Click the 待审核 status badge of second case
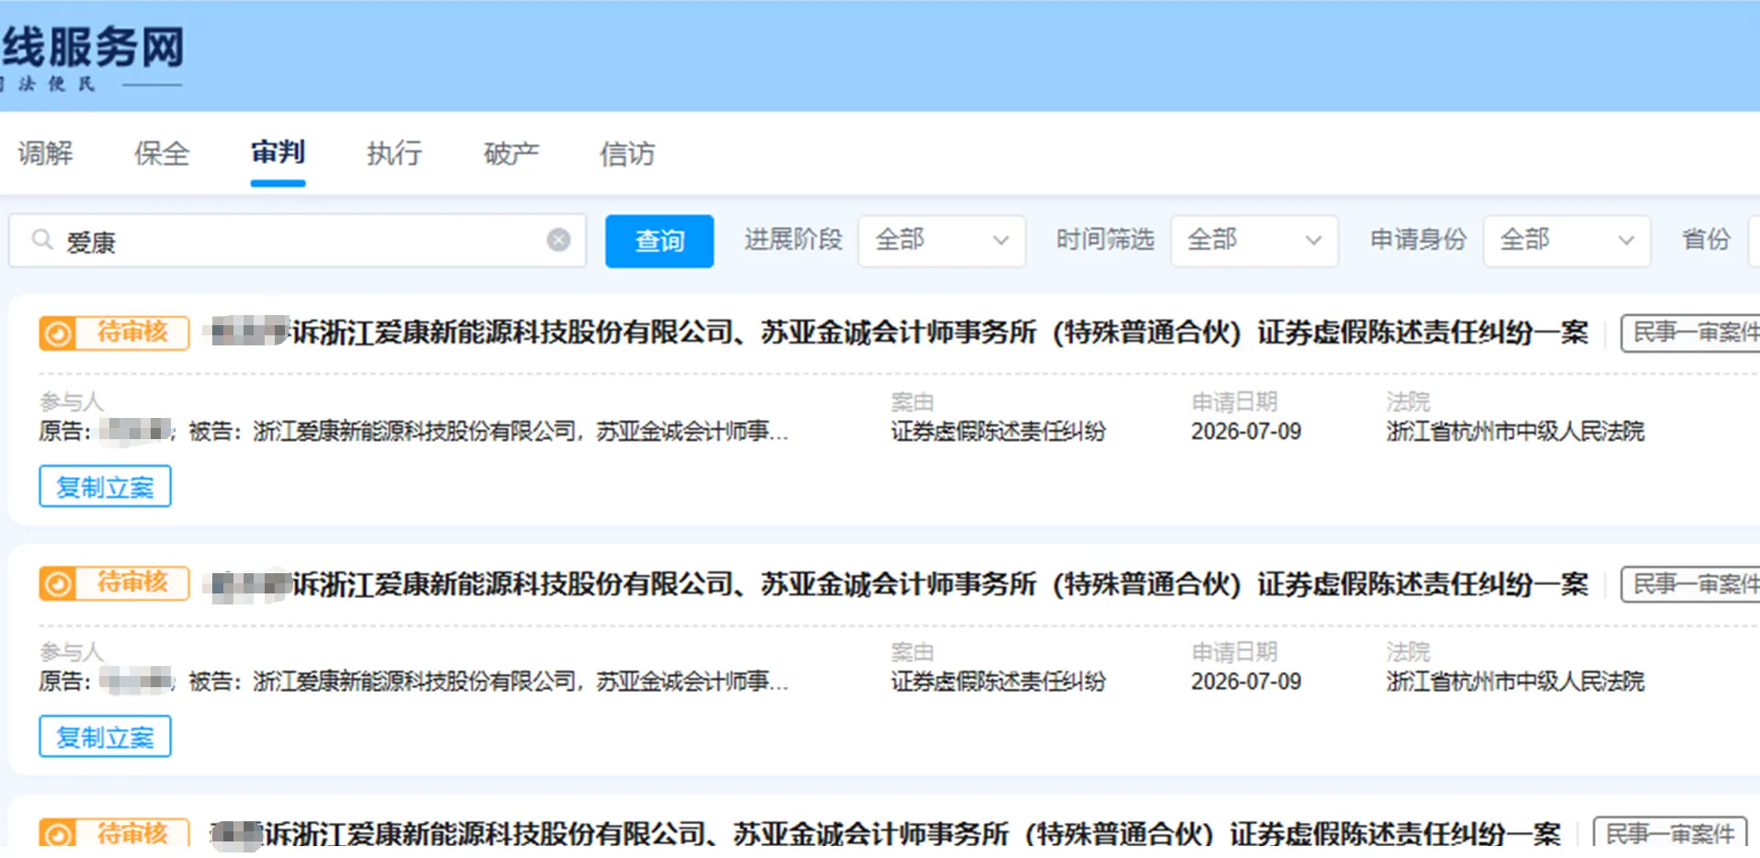Image resolution: width=1760 pixels, height=858 pixels. [114, 583]
